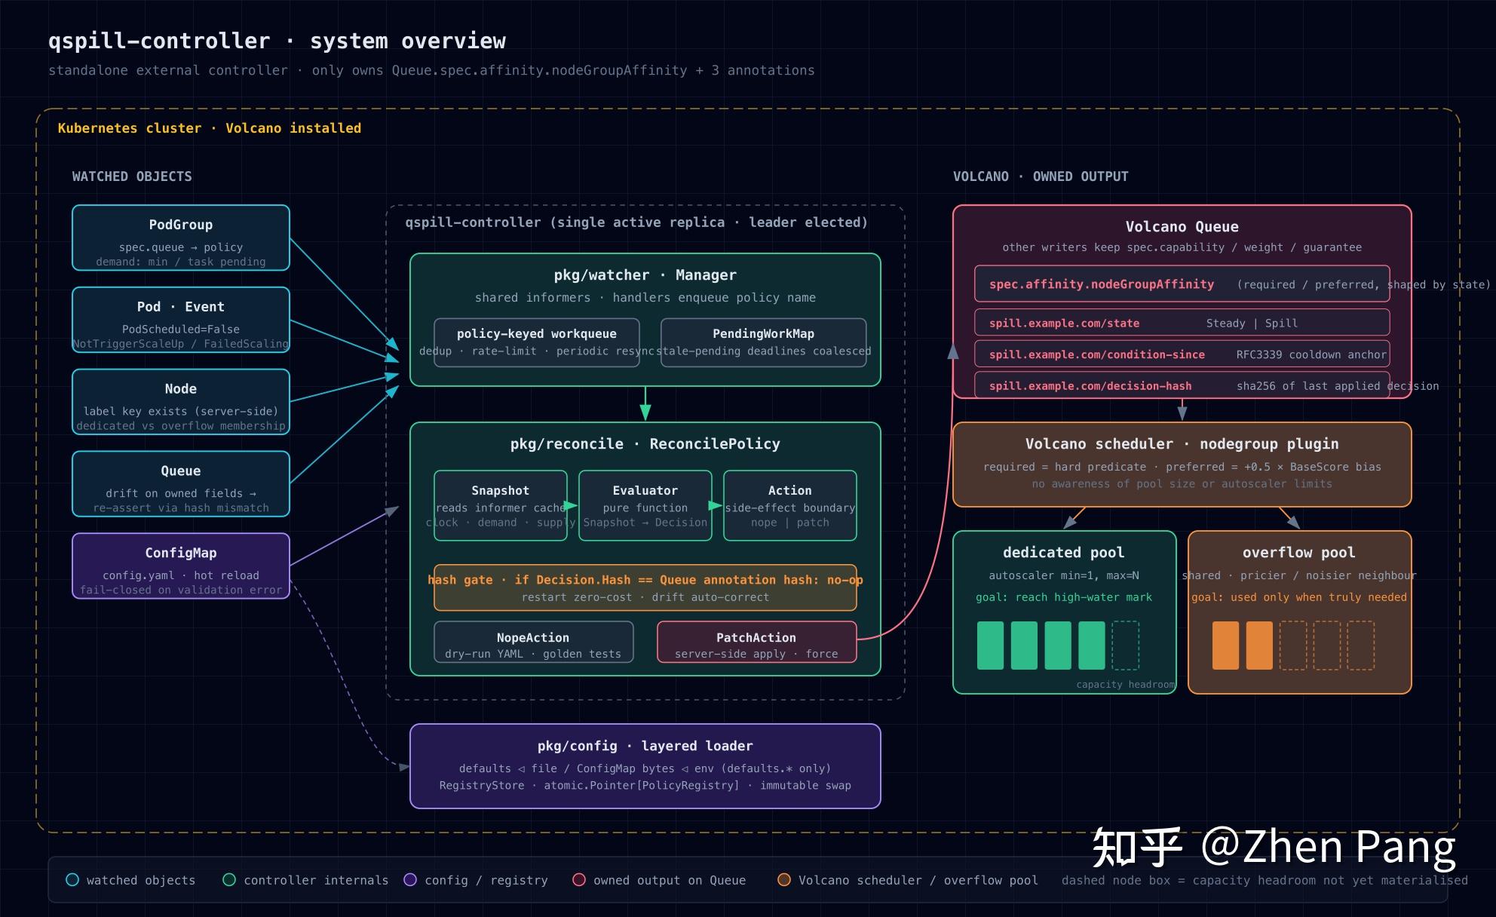This screenshot has width=1496, height=917.
Task: Click the 'qspill-controller · system overview' title
Action: pos(277,41)
